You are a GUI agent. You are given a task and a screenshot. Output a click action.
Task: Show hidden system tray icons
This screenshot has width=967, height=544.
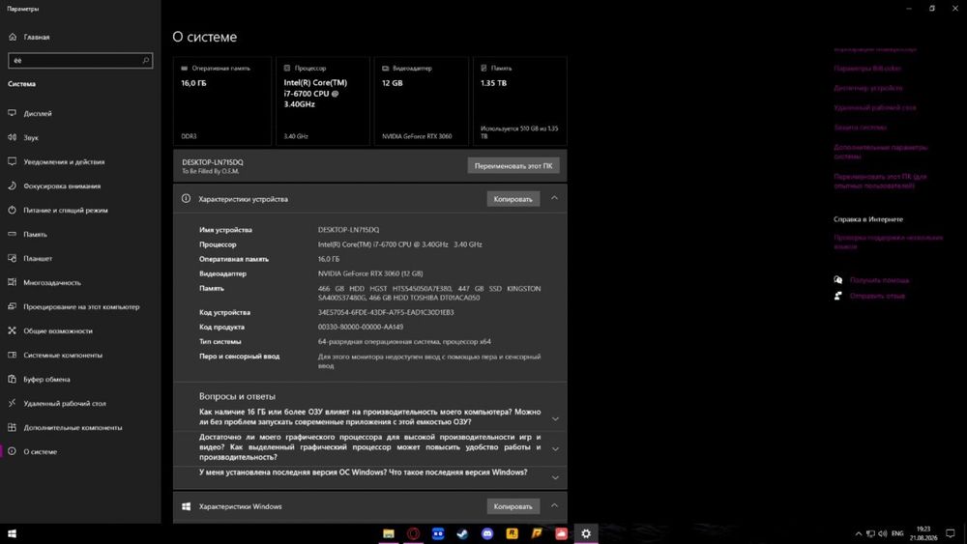coord(858,533)
